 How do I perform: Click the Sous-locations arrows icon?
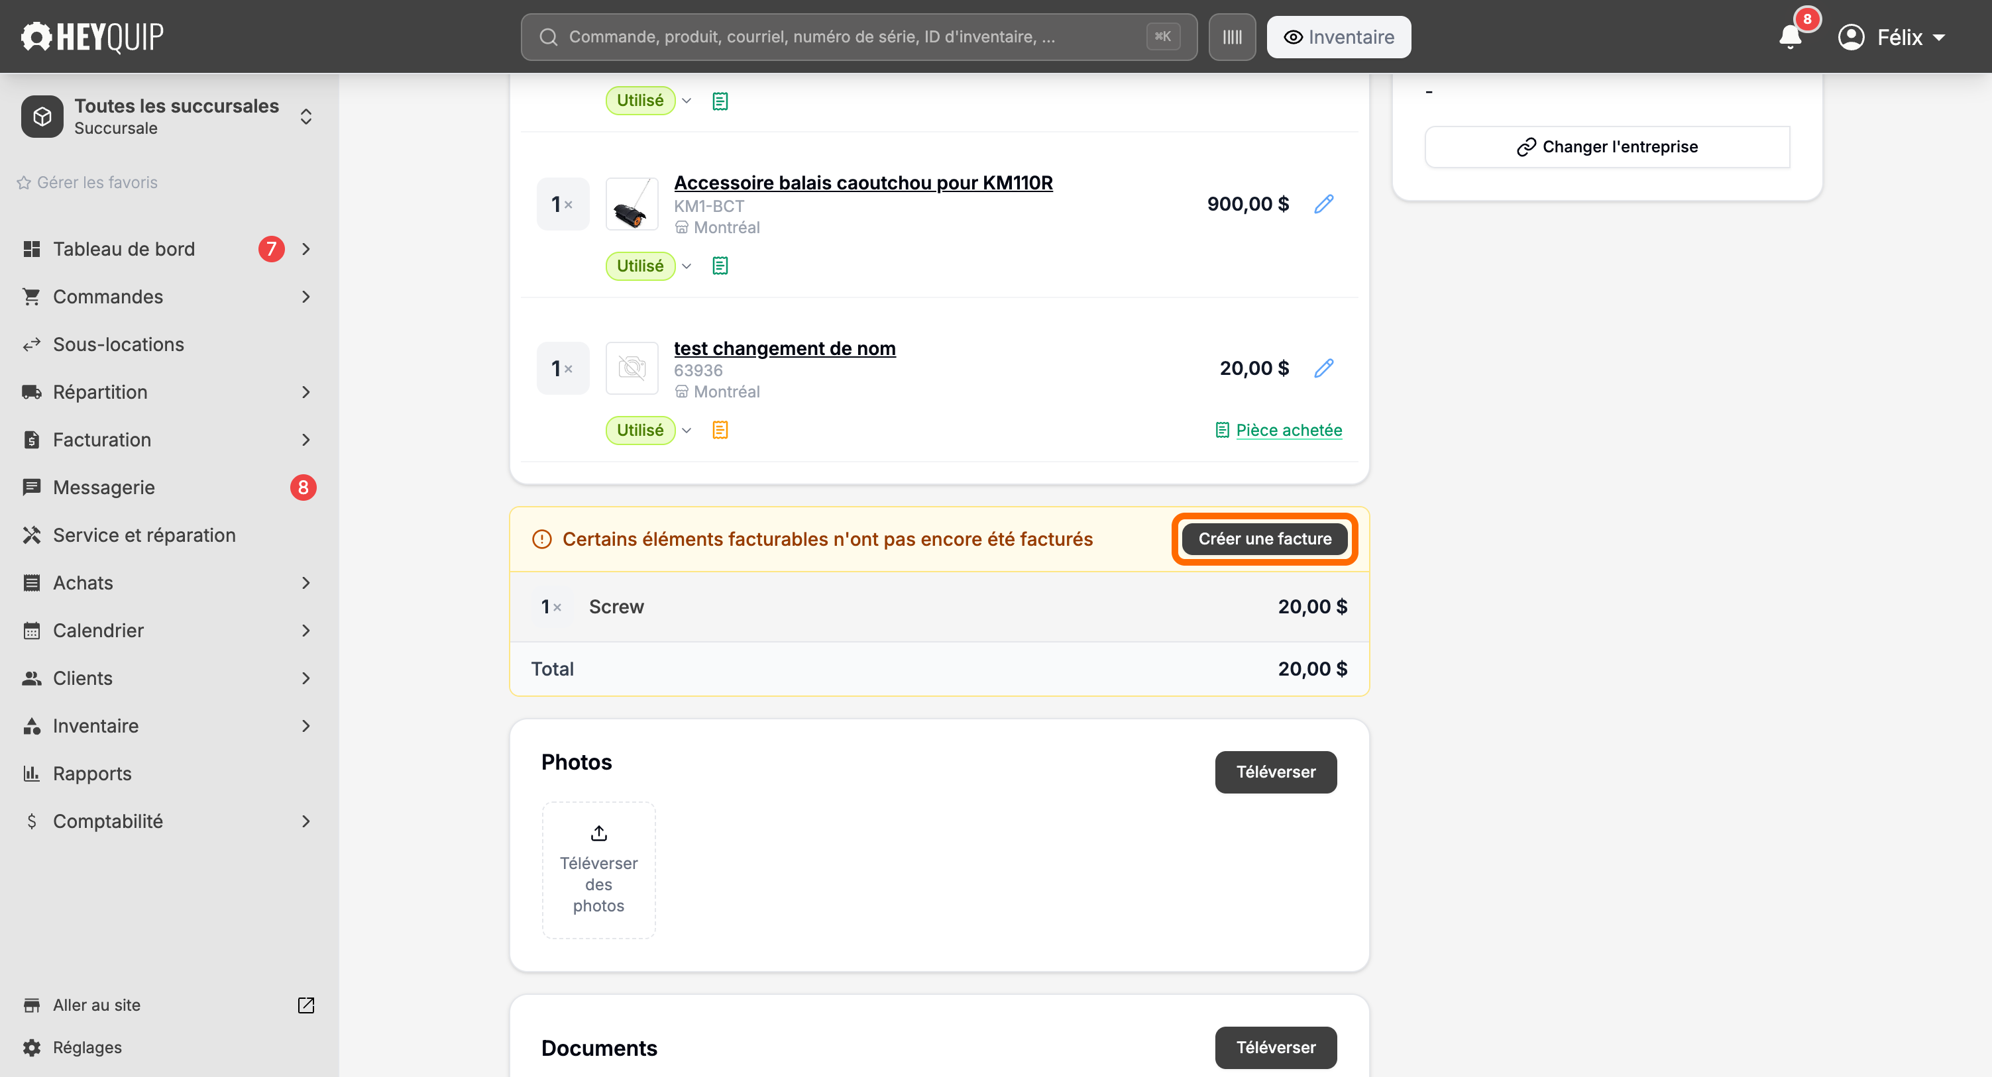tap(32, 345)
